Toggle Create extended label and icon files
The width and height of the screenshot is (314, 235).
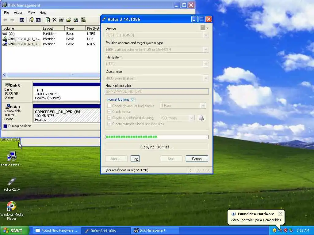tap(109, 124)
